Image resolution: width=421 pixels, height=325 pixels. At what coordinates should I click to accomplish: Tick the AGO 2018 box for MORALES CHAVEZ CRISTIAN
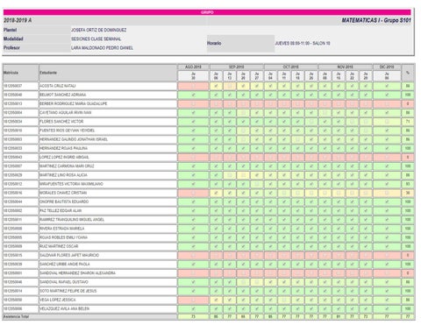coord(193,193)
